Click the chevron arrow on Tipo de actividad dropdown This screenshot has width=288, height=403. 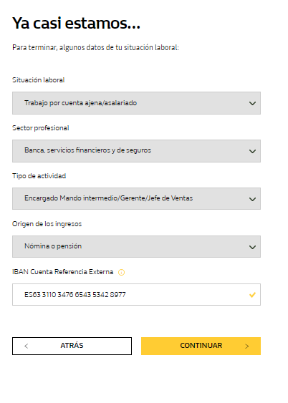(252, 199)
